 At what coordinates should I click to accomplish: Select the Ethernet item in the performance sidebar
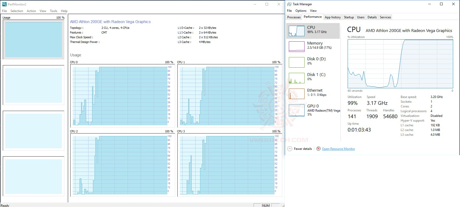click(313, 94)
